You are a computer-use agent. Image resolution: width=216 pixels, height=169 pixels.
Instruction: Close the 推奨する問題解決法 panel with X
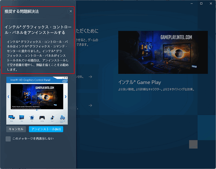[71, 11]
